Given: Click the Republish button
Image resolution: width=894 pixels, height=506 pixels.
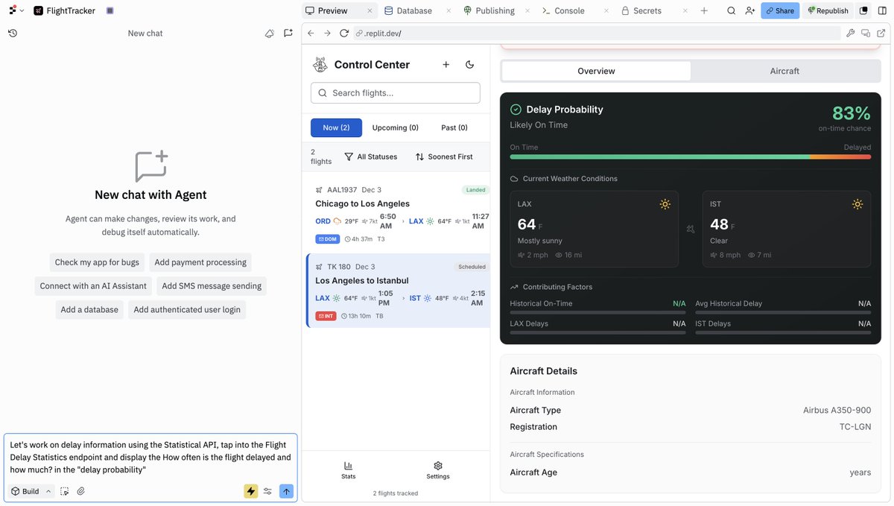Looking at the screenshot, I should click(x=828, y=10).
